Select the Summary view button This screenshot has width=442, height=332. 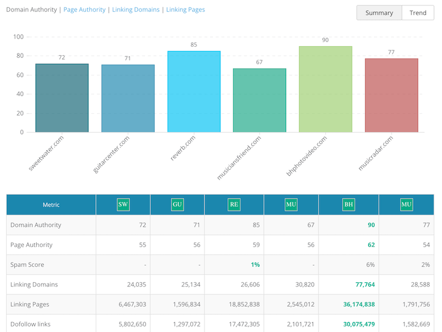(x=379, y=13)
